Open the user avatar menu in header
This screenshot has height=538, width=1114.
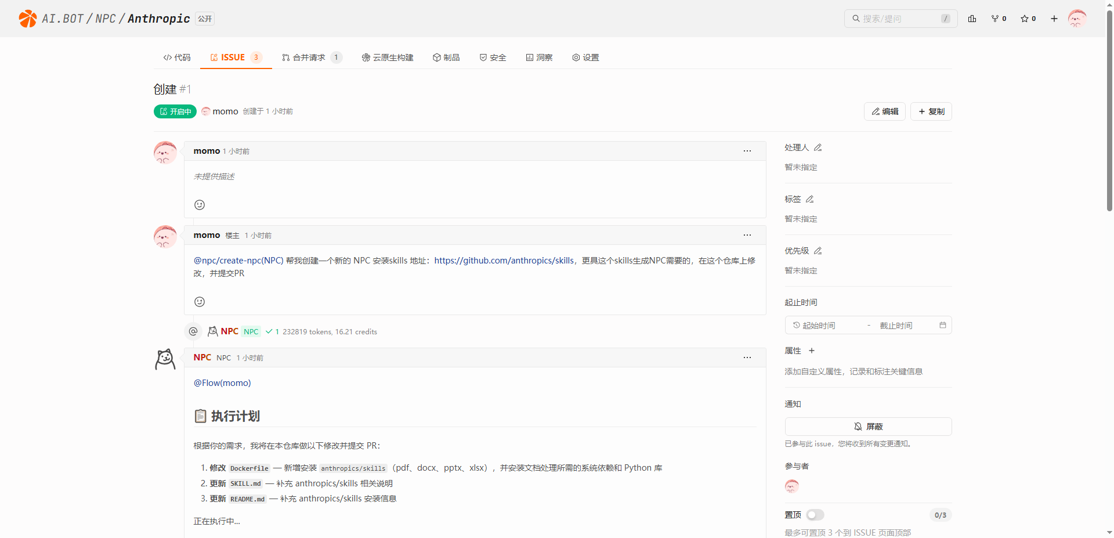(x=1077, y=19)
